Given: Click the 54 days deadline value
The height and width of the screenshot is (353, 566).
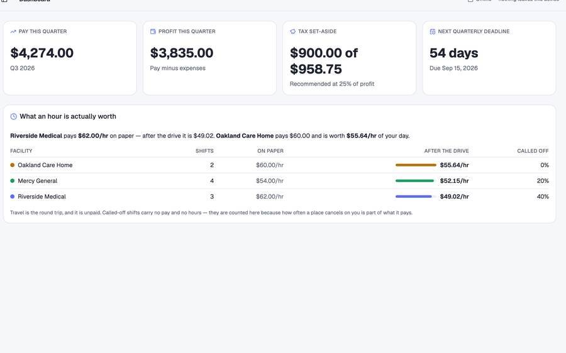Looking at the screenshot, I should (453, 53).
